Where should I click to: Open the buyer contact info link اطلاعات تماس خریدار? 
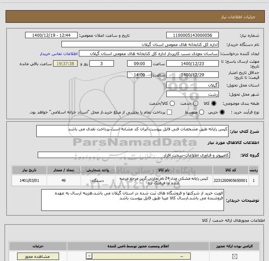59,54
